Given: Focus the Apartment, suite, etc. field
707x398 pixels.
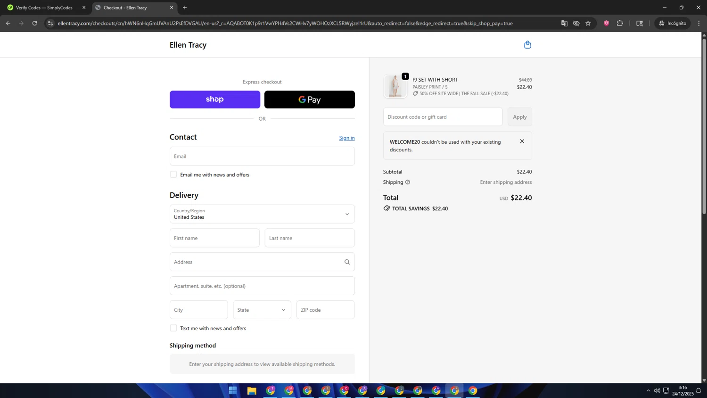Looking at the screenshot, I should coord(262,286).
